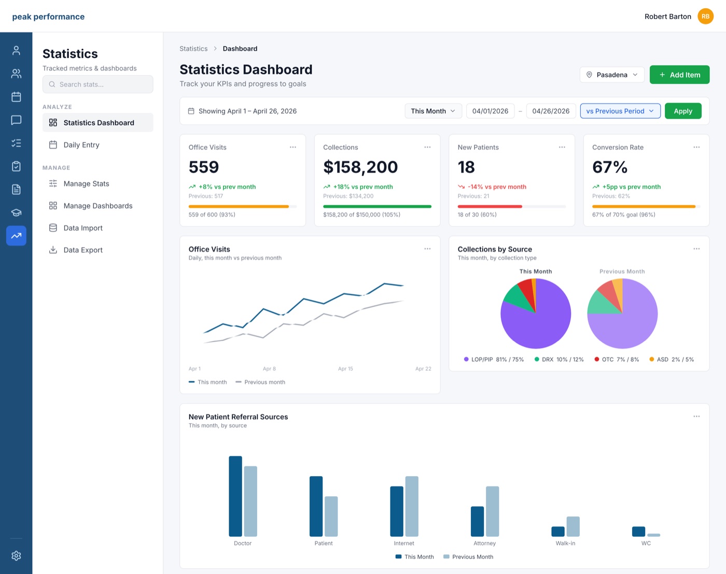726x574 pixels.
Task: Open Data Import page
Action: coord(98,228)
